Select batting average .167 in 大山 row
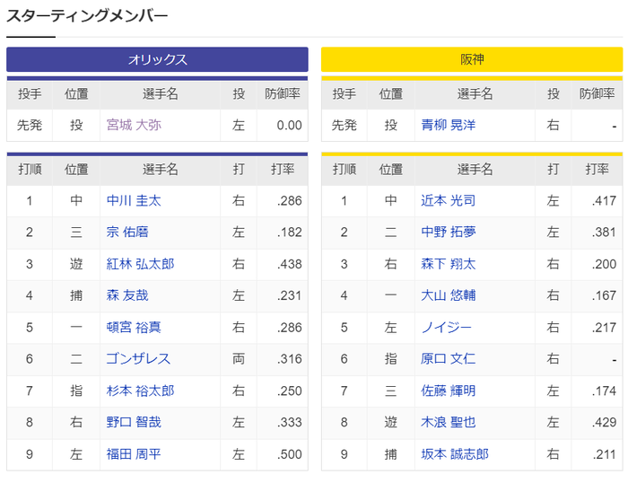The height and width of the screenshot is (483, 628). coord(604,295)
